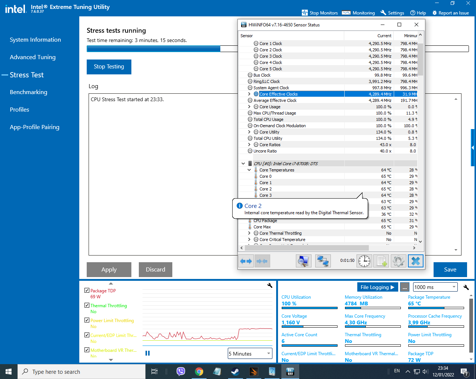This screenshot has height=379, width=476.
Task: Click the Apply button
Action: pos(109,270)
